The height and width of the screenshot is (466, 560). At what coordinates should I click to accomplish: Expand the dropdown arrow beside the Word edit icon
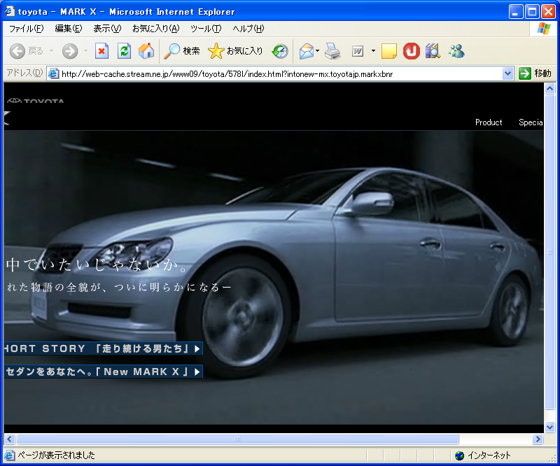(x=373, y=51)
